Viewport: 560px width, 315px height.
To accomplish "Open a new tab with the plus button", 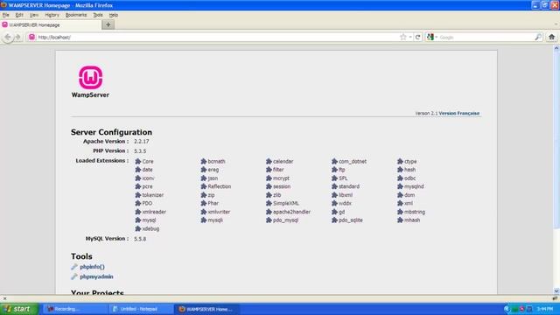I will point(108,24).
